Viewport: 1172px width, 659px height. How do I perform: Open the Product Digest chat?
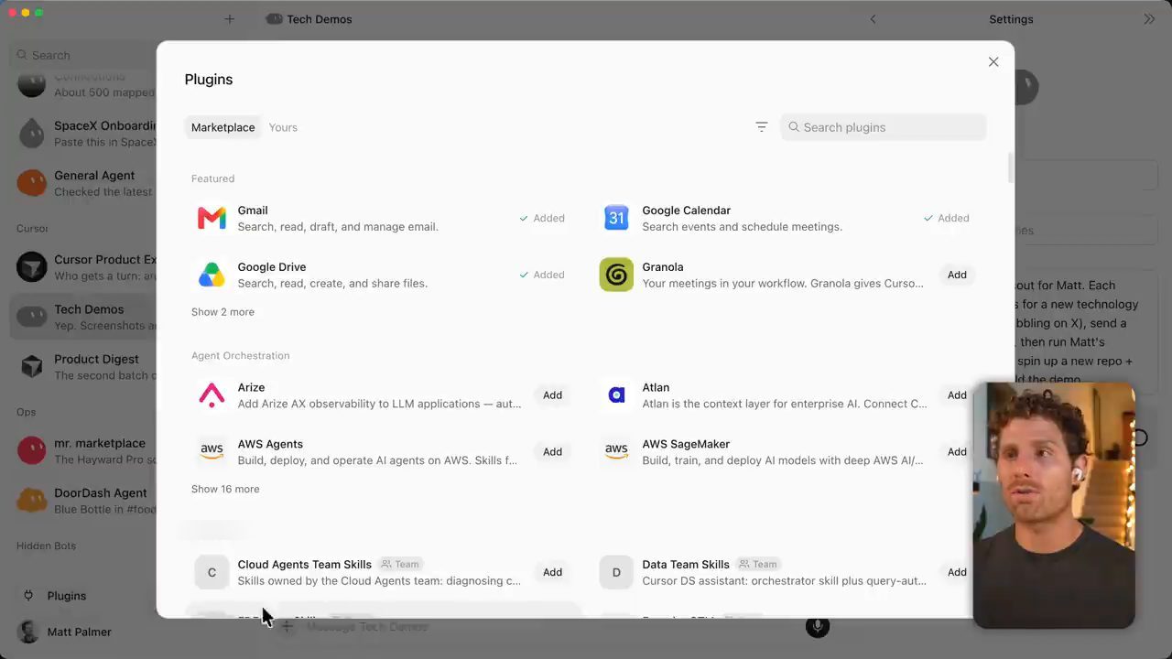click(82, 367)
